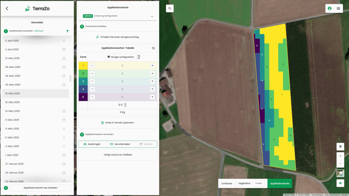The height and width of the screenshot is (196, 349).
Task: Click Karte in TerraZo speichern button
Action: (x=118, y=122)
